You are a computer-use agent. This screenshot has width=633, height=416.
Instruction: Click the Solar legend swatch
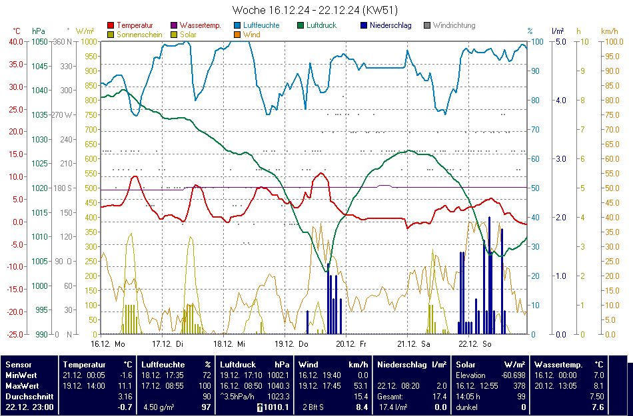[174, 35]
